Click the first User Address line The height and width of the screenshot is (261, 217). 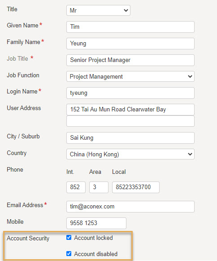pyautogui.click(x=130, y=110)
